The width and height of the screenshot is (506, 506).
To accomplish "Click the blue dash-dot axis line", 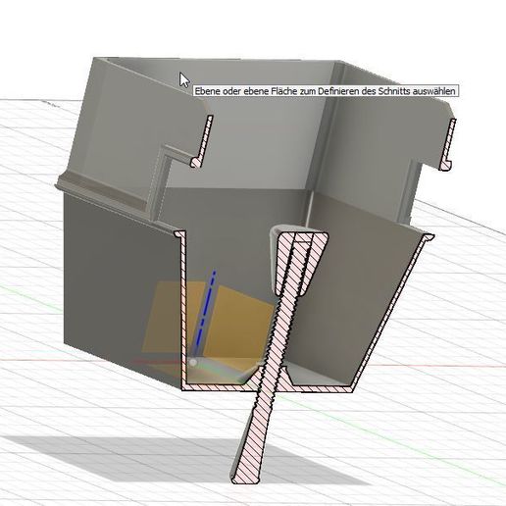I will [x=205, y=308].
